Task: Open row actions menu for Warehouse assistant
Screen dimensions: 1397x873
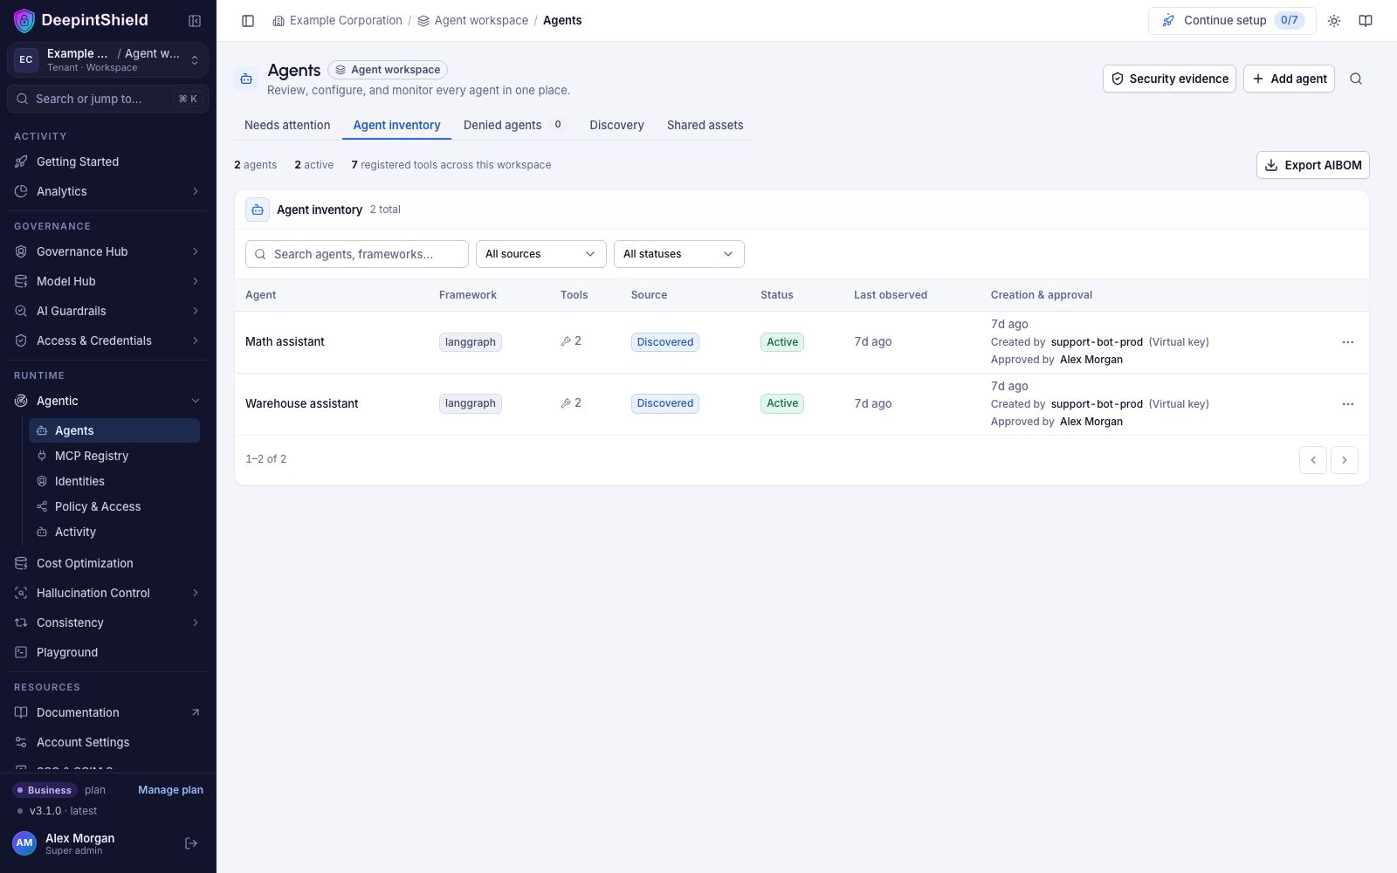Action: (1348, 404)
